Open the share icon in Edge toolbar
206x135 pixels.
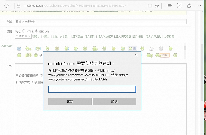[x=189, y=6]
